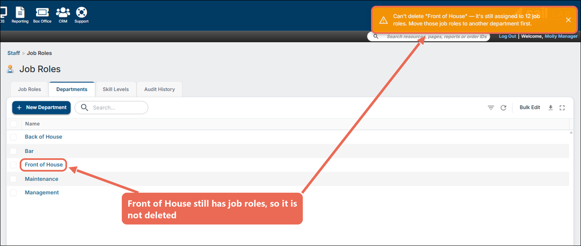This screenshot has width=581, height=246.
Task: Open the Bar department
Action: pyautogui.click(x=29, y=151)
